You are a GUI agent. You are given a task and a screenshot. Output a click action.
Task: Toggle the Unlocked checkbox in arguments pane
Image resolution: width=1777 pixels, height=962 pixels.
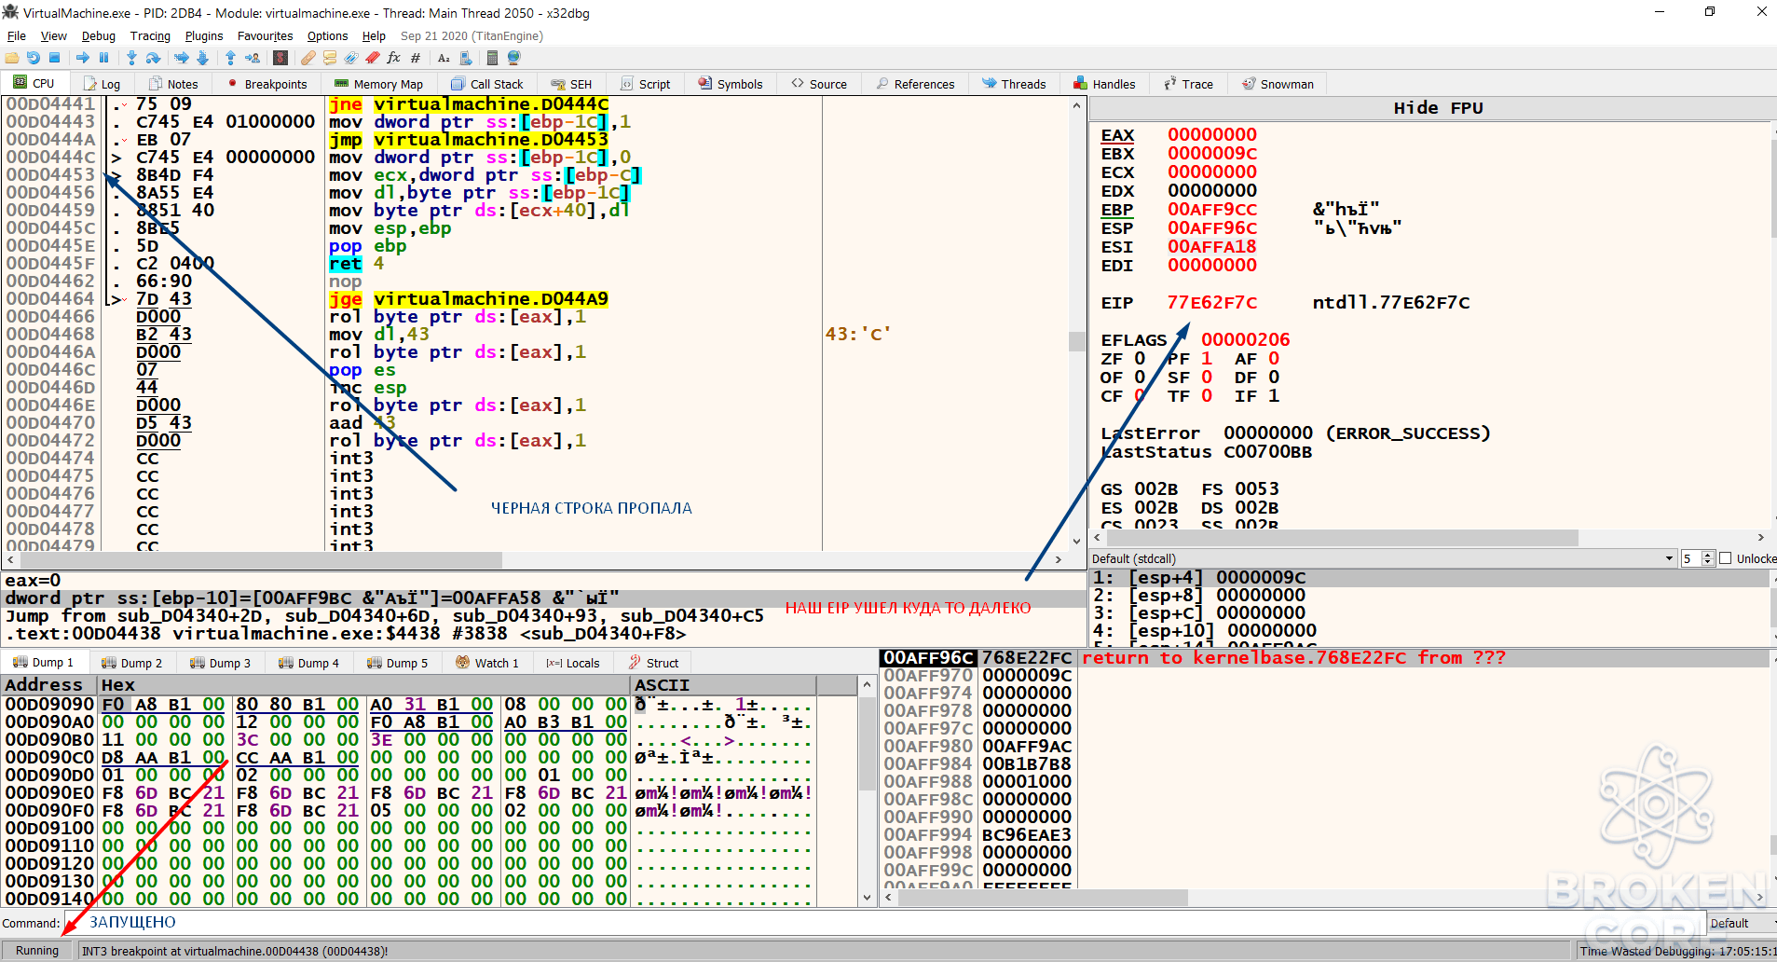(1725, 558)
